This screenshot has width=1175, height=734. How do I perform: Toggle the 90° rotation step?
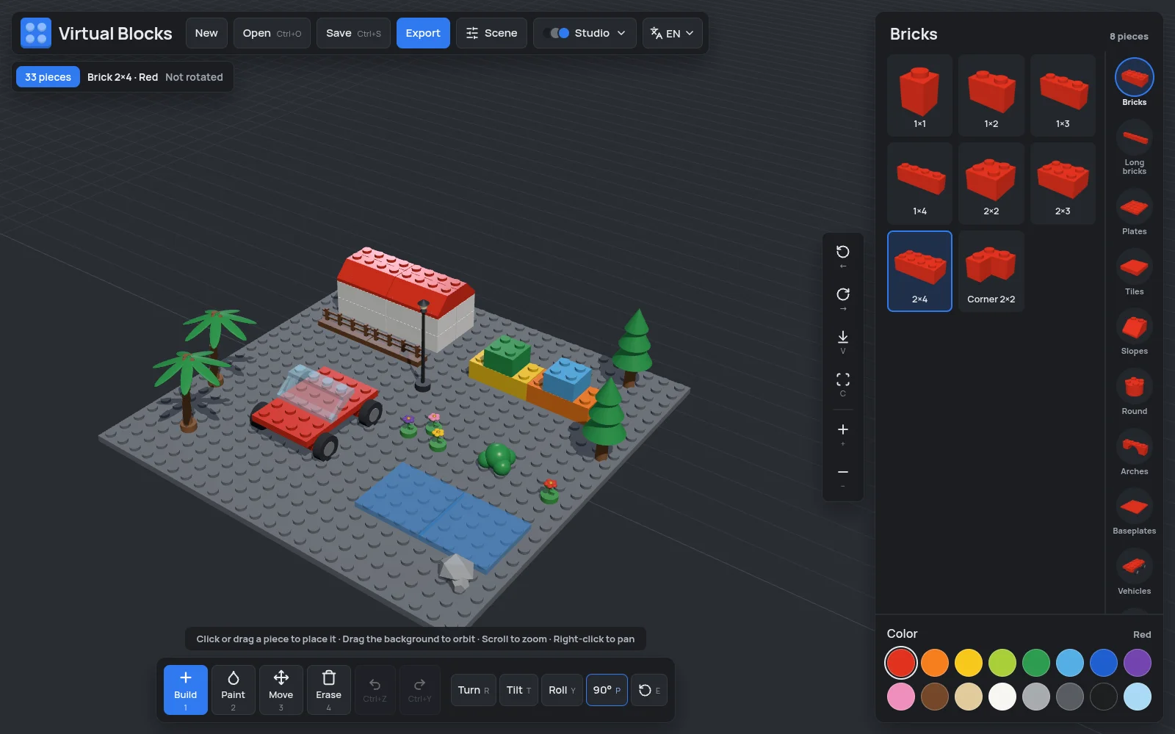coord(607,690)
